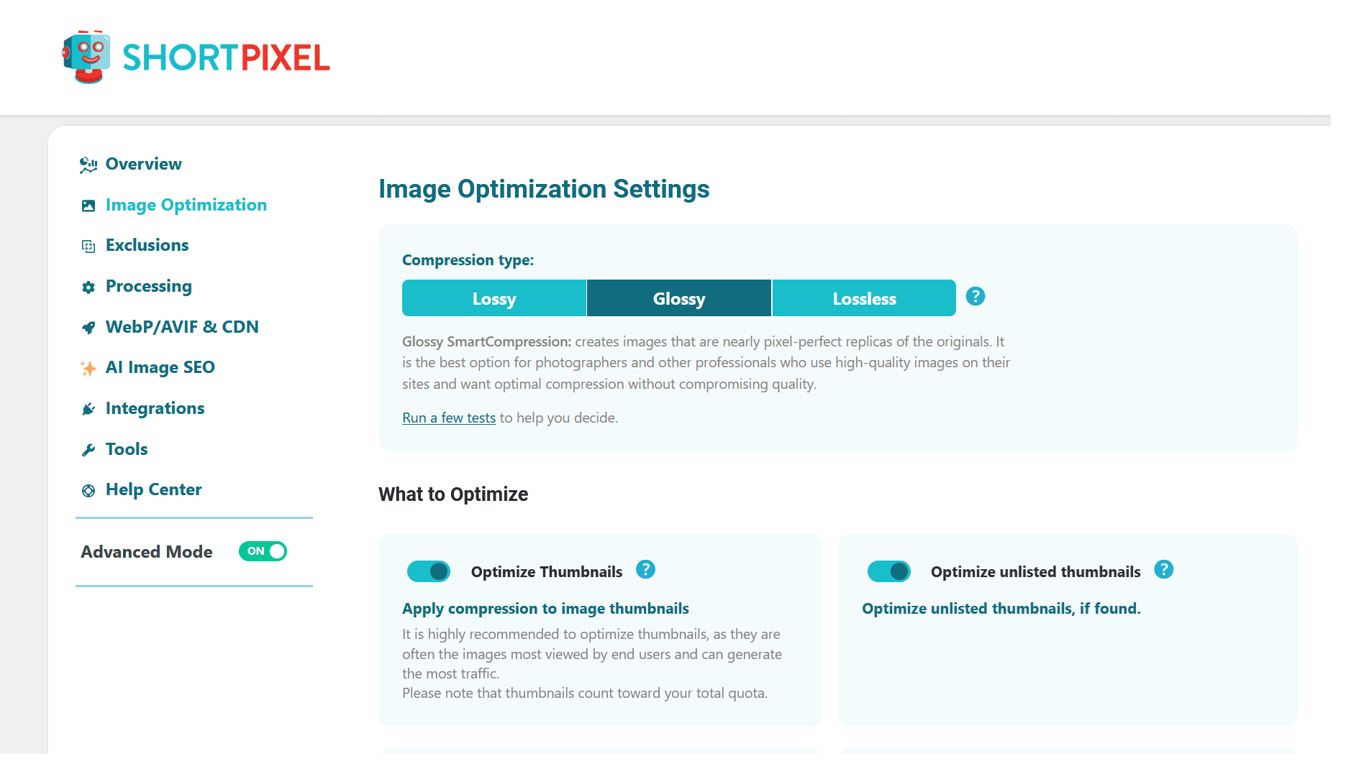Click the WebP/AVIF & CDN rocket icon
The image size is (1351, 769).
click(x=88, y=328)
